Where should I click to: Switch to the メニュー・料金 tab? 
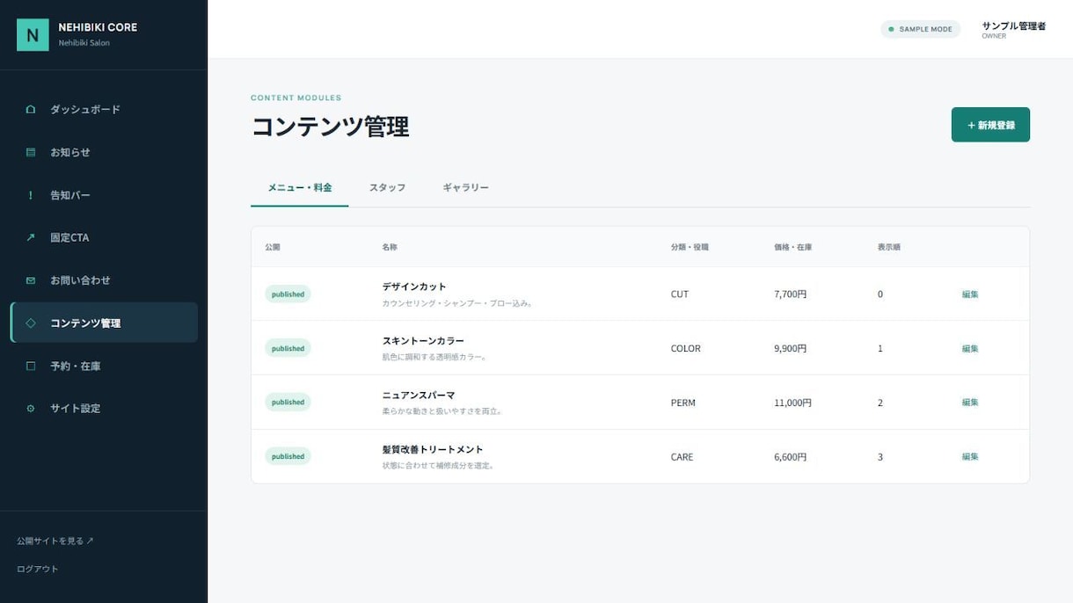click(300, 188)
